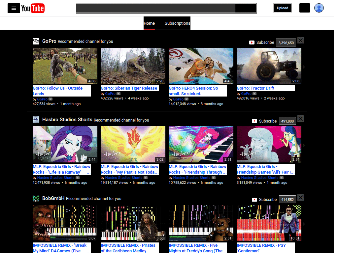Image resolution: width=338 pixels, height=253 pixels.
Task: Open 'IMPOSSIBLE REMIX - Break My Mind' title
Action: (x=62, y=248)
